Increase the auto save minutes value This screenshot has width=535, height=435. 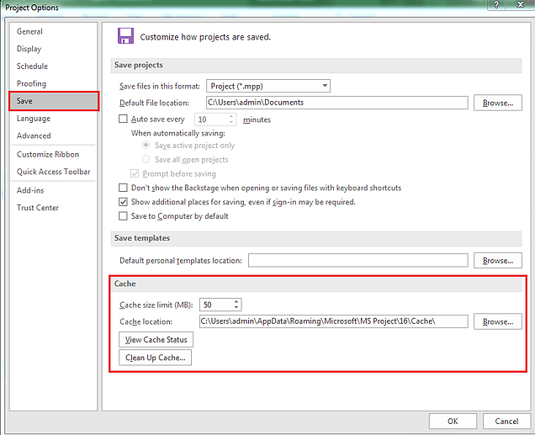point(231,116)
